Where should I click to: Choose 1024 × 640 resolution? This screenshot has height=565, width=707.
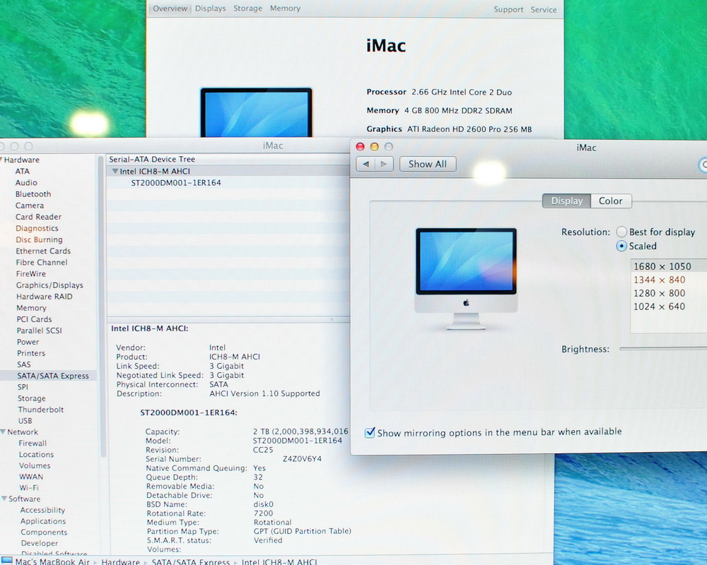point(669,307)
